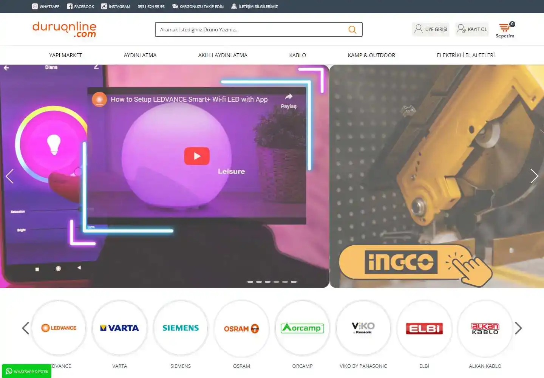The width and height of the screenshot is (544, 378).
Task: Select the fifth slider pagination dash
Action: point(285,282)
